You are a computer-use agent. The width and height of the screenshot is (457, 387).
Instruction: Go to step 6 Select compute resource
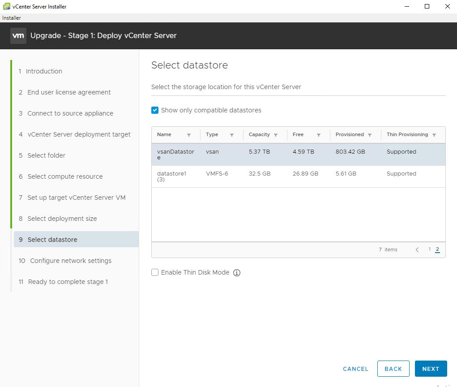pyautogui.click(x=60, y=176)
